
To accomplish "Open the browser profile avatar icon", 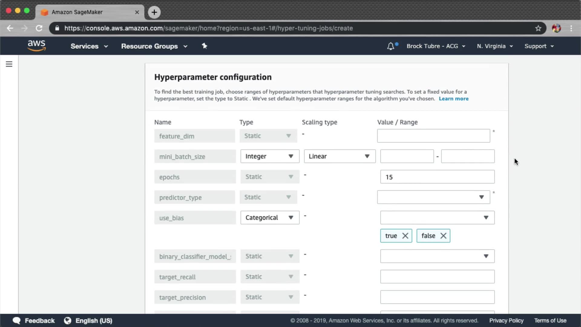I will [x=556, y=28].
